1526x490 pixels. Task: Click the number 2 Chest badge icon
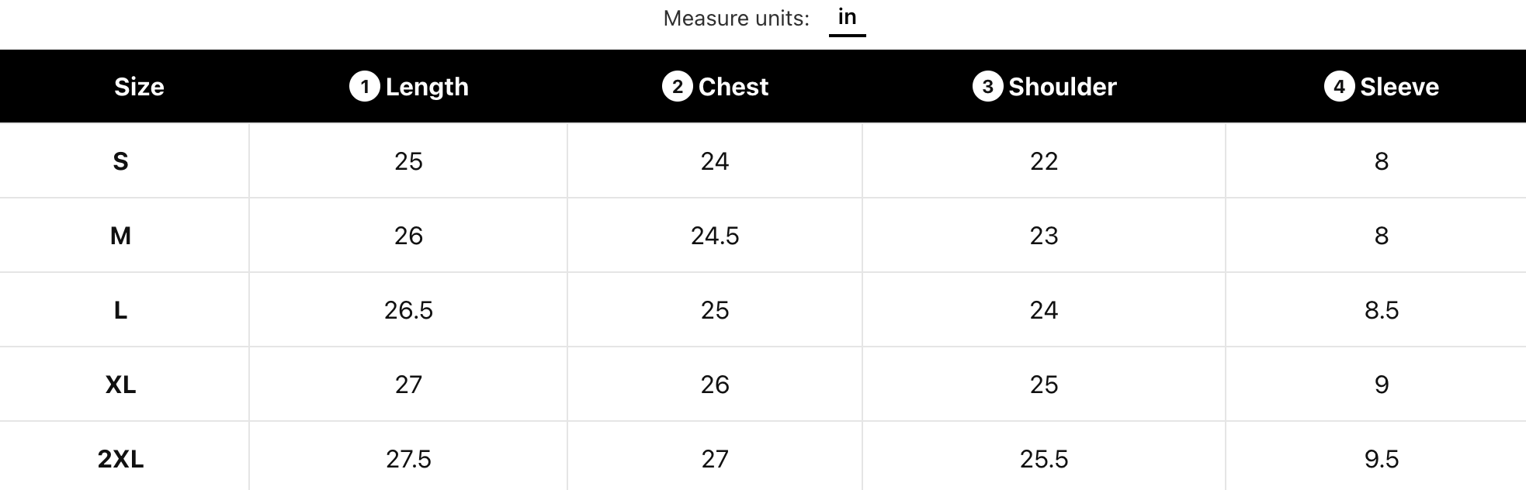click(677, 87)
